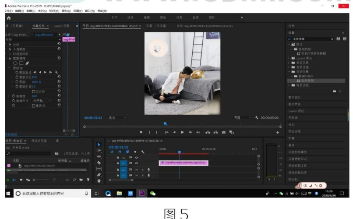Viewport: 353px width, 219px height.
Task: Click the Export Frame camera icon
Action: (x=223, y=132)
